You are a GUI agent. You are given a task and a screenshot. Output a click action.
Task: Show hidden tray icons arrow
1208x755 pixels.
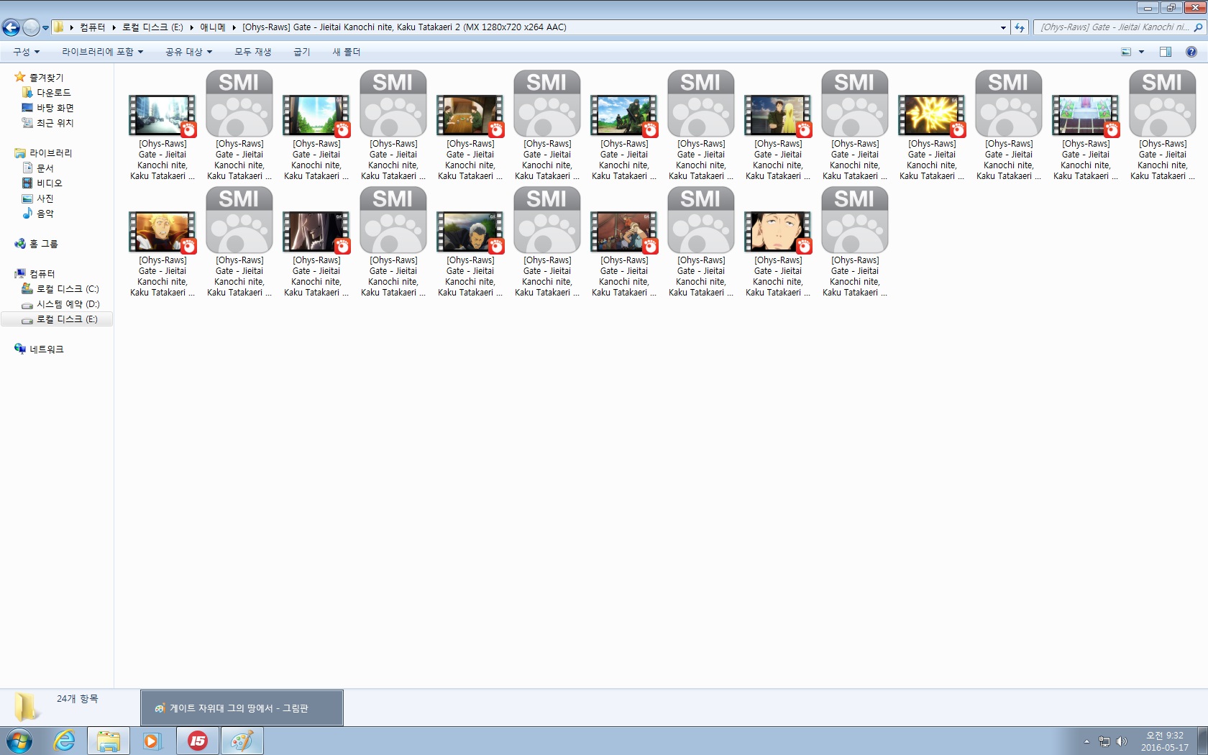tap(1086, 741)
